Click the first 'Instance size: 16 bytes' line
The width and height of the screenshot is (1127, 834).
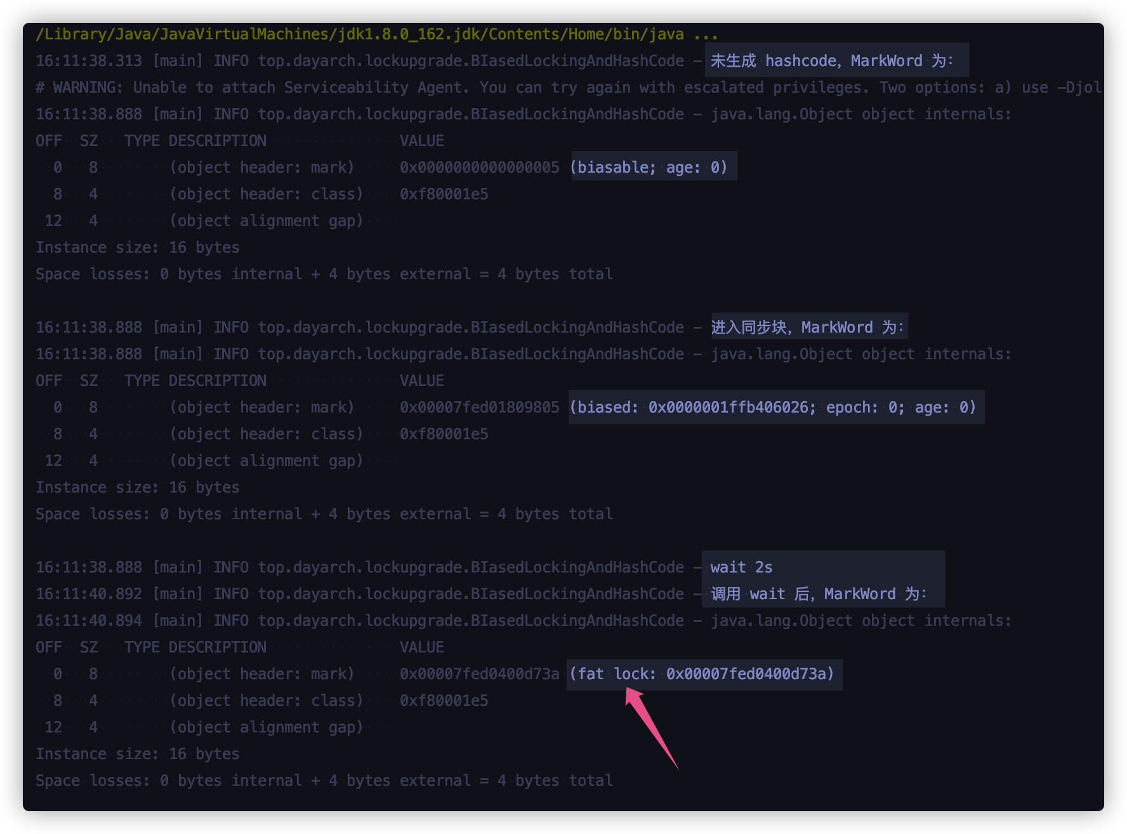(138, 248)
